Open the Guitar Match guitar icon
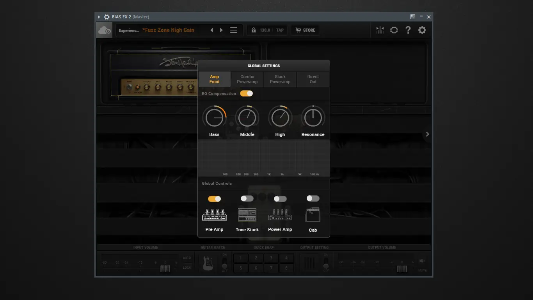Viewport: 533px width, 300px height. [x=208, y=262]
